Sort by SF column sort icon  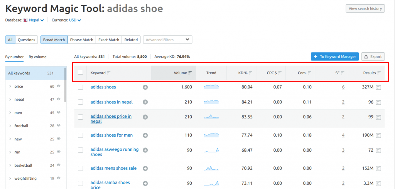click(x=343, y=73)
